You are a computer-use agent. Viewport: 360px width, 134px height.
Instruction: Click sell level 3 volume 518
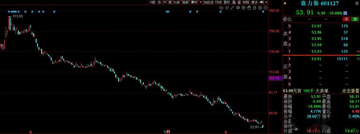[345, 39]
